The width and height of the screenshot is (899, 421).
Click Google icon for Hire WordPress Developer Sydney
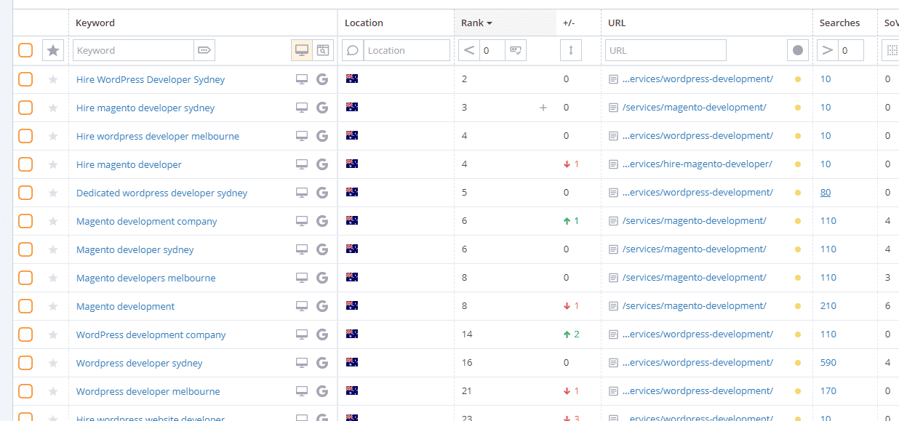[322, 79]
